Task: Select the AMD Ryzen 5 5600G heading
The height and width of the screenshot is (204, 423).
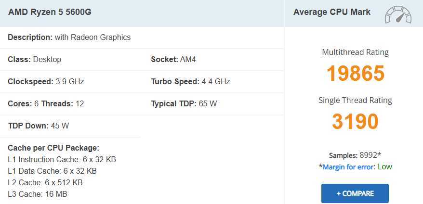Action: pos(50,12)
